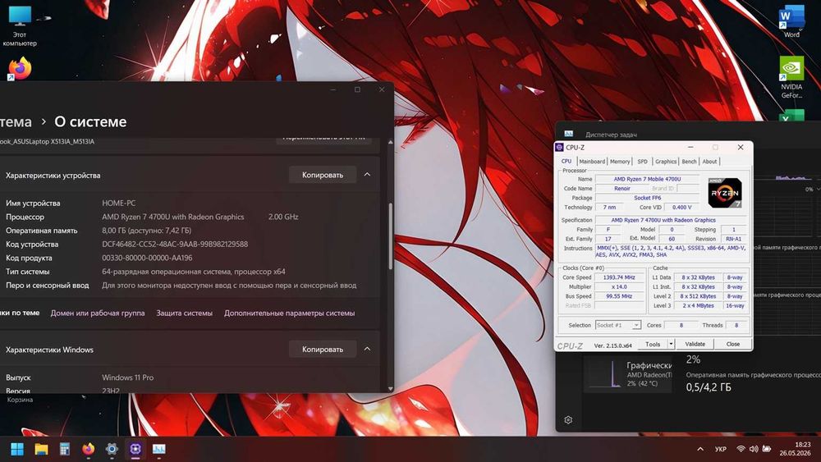Click the CPU-Z Name field AMD Ryzen 7
The width and height of the screenshot is (821, 462).
click(647, 179)
